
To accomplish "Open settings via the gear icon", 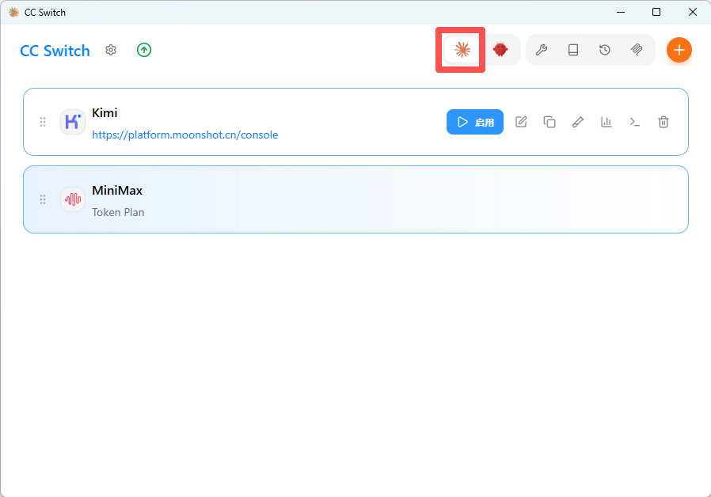I will pyautogui.click(x=111, y=50).
